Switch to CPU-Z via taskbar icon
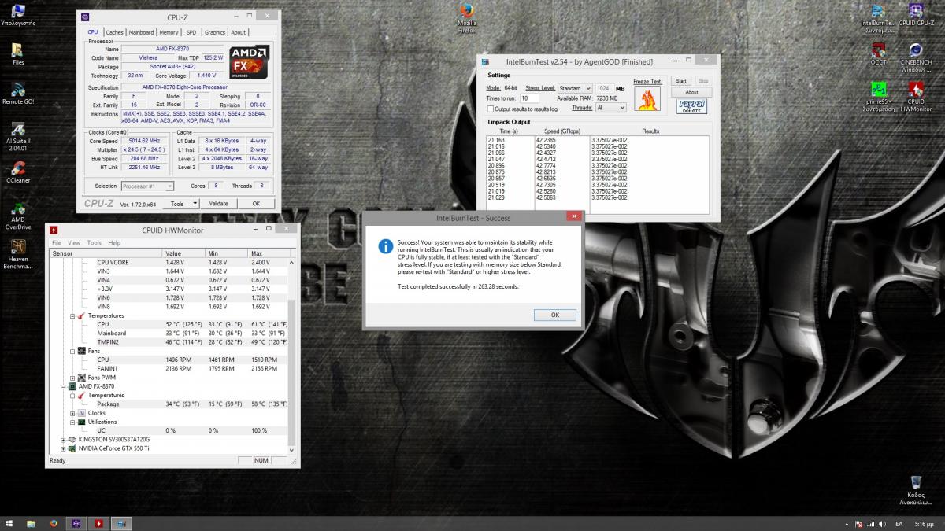The image size is (945, 531). (76, 522)
